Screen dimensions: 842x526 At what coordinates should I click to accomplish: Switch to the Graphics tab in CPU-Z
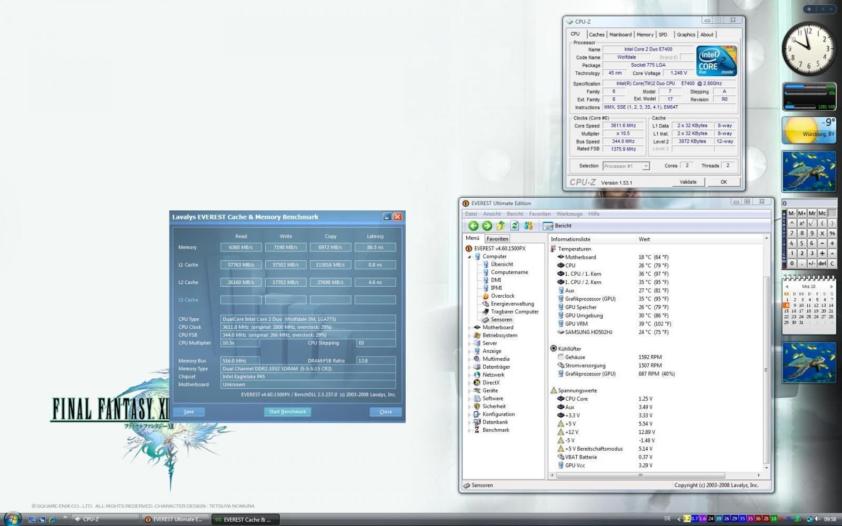click(686, 35)
